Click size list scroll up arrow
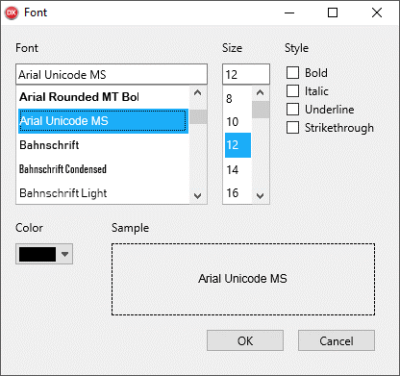 pyautogui.click(x=261, y=93)
